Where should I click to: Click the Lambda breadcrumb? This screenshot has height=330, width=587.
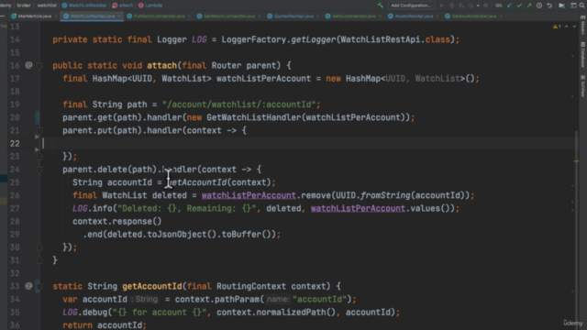(150, 5)
